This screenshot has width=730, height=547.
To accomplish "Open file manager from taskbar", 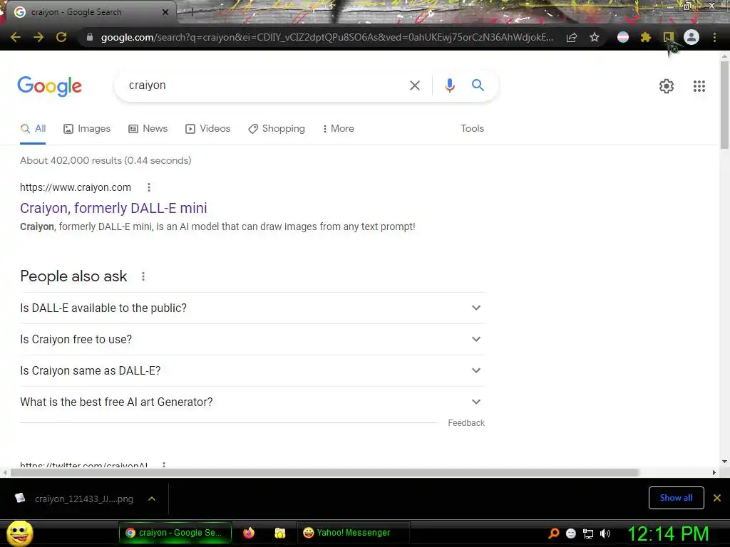I will (279, 533).
